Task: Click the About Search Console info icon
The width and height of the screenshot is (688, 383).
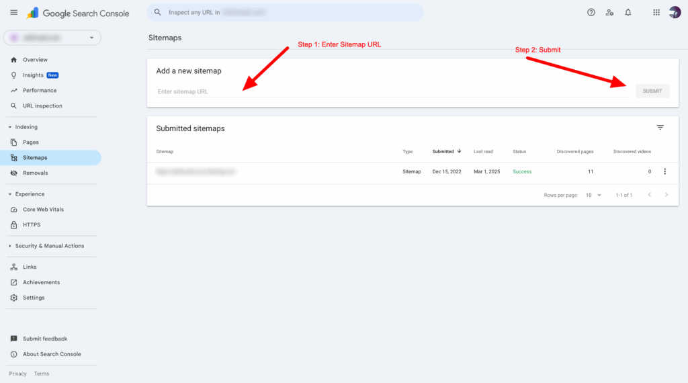Action: point(13,354)
